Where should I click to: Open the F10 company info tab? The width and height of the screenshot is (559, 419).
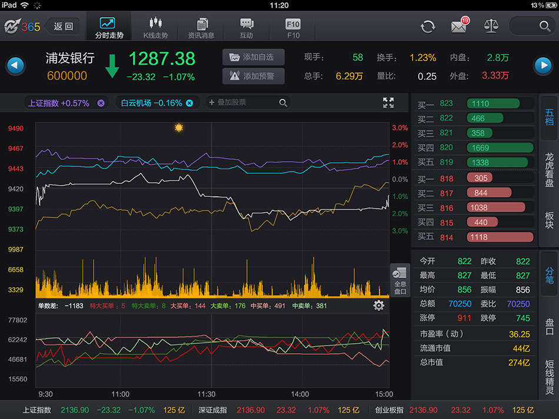point(292,27)
